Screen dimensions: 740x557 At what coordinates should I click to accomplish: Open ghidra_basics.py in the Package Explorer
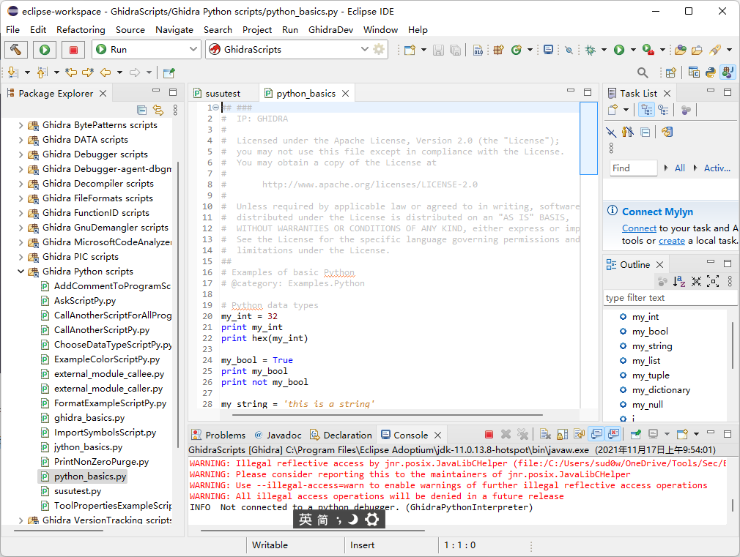(x=89, y=418)
